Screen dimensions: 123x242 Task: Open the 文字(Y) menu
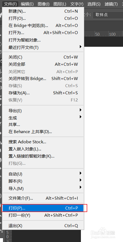click(77, 4)
